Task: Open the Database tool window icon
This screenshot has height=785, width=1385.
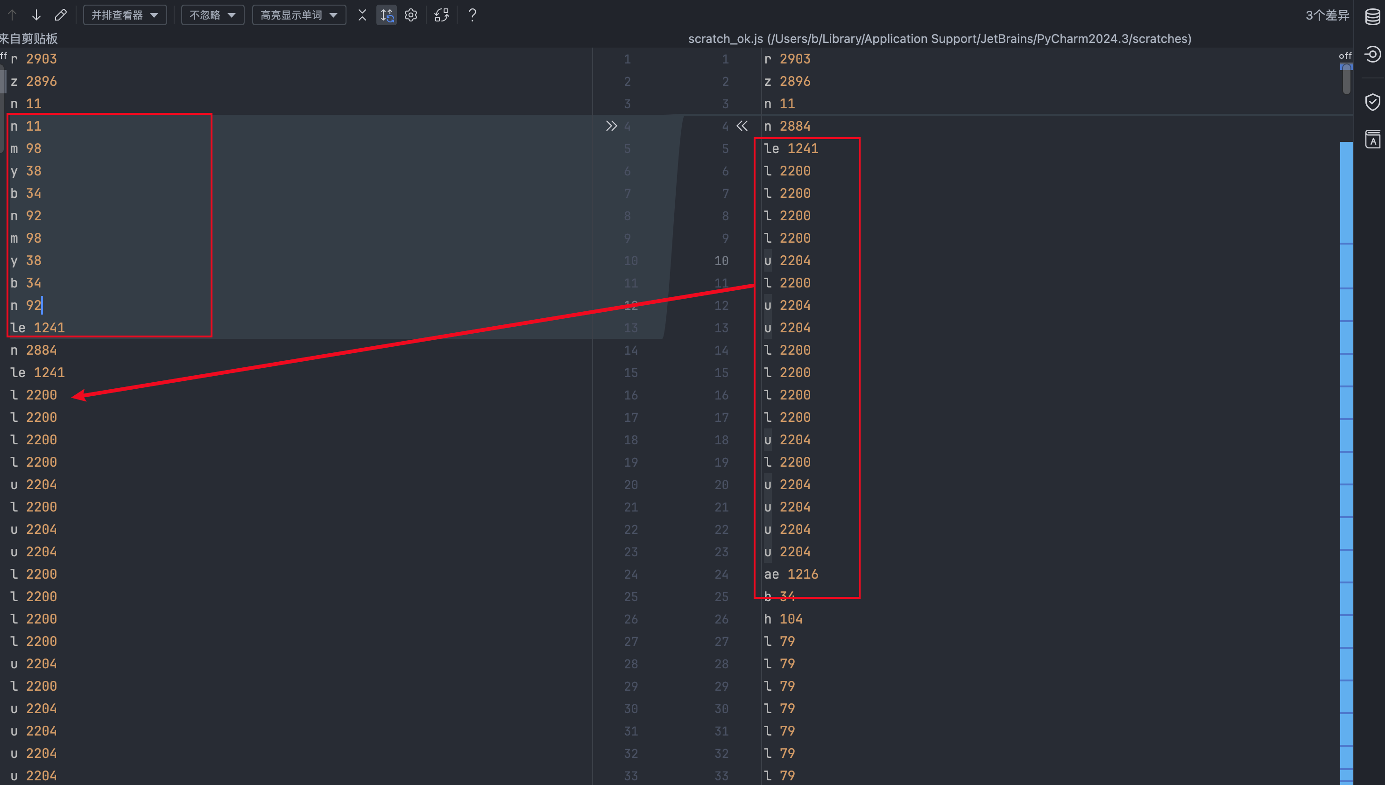Action: (1372, 16)
